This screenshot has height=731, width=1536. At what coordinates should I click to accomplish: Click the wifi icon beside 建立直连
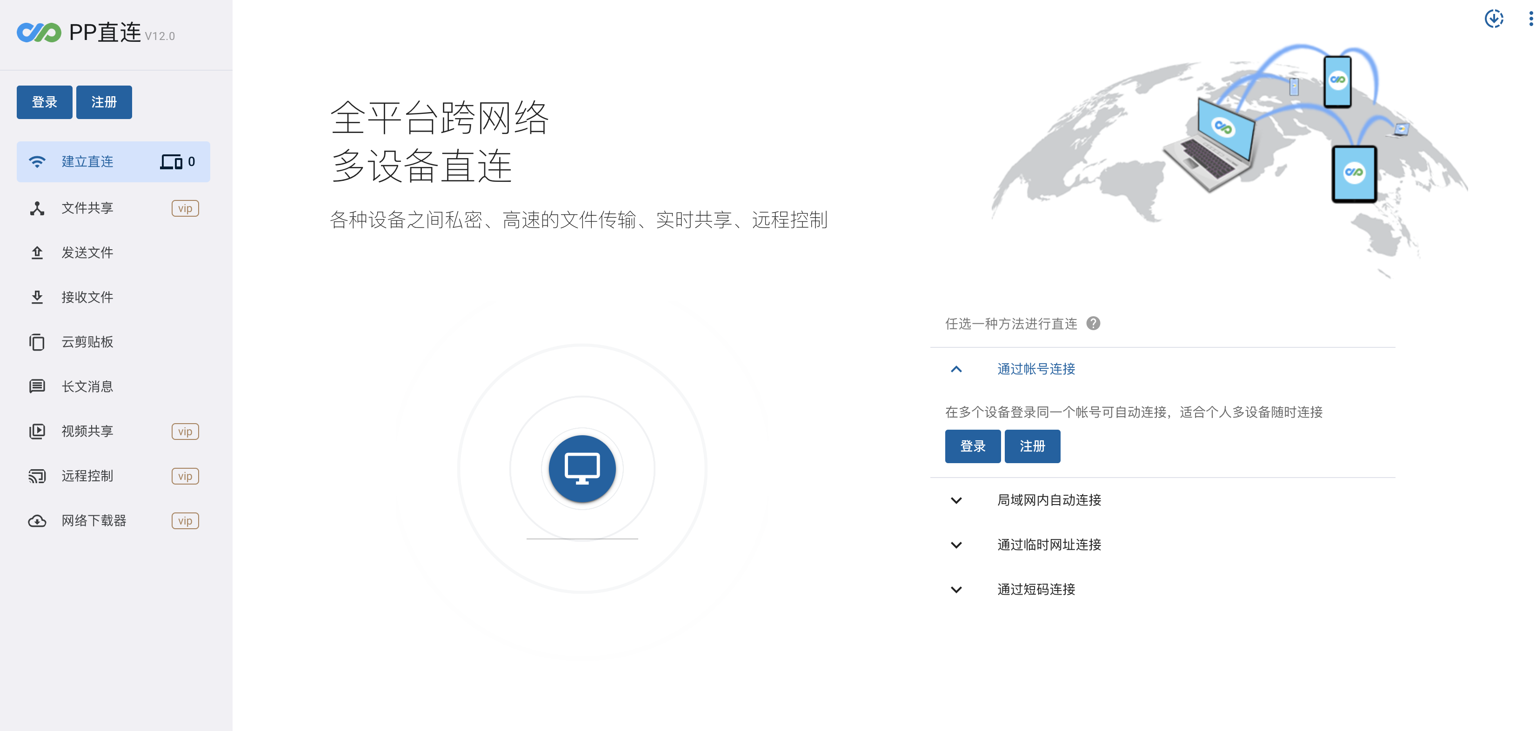pyautogui.click(x=37, y=161)
